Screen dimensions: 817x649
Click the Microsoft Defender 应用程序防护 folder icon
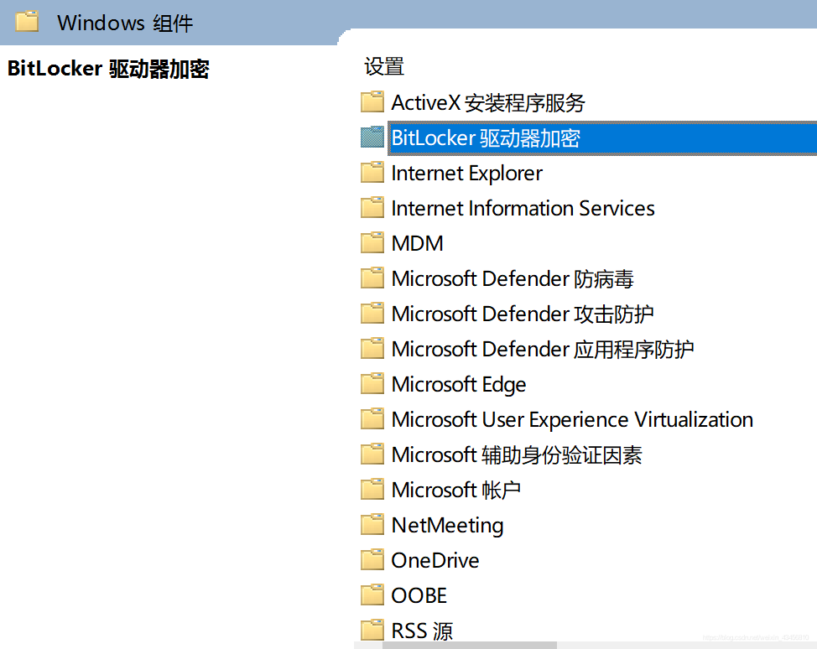[372, 349]
